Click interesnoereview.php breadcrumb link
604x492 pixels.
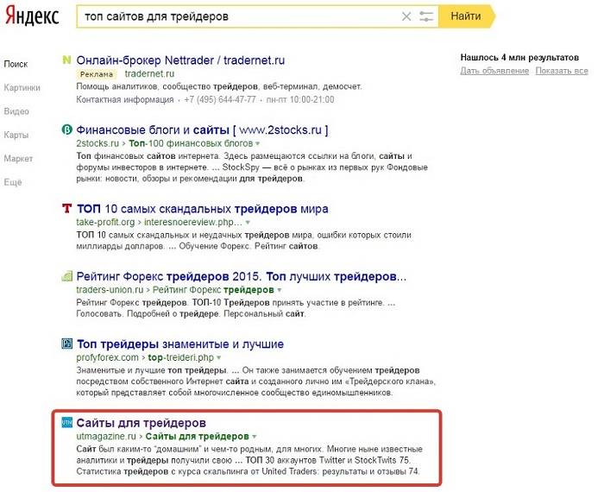pyautogui.click(x=193, y=223)
